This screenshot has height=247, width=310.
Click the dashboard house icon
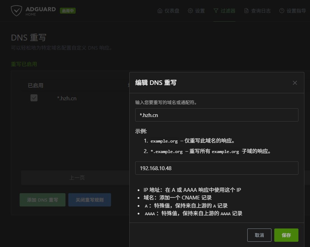click(160, 11)
